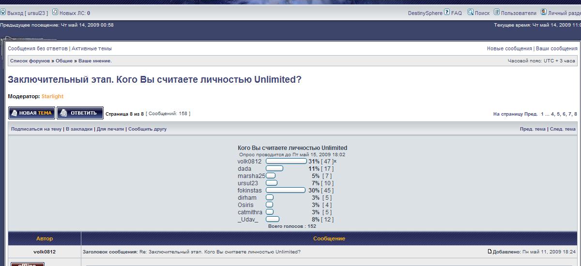Click the volk0812 poll result bar

(286, 162)
